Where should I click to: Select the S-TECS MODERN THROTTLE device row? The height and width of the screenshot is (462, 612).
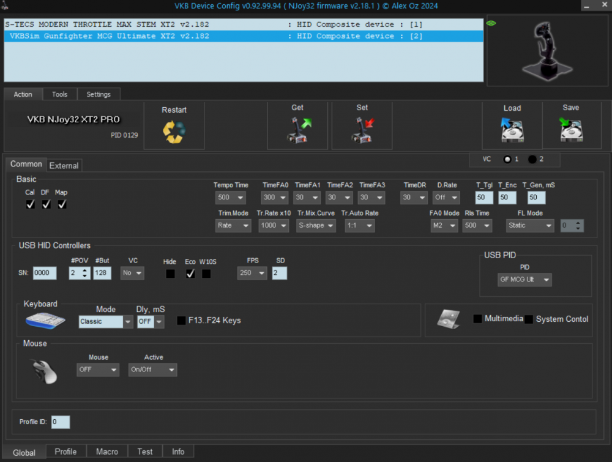point(122,25)
